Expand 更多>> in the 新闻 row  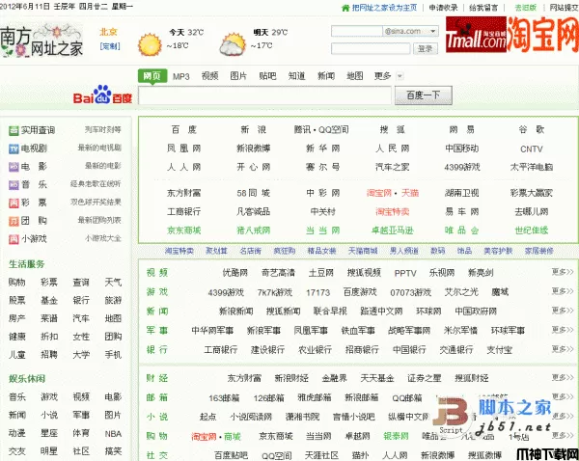pyautogui.click(x=563, y=311)
